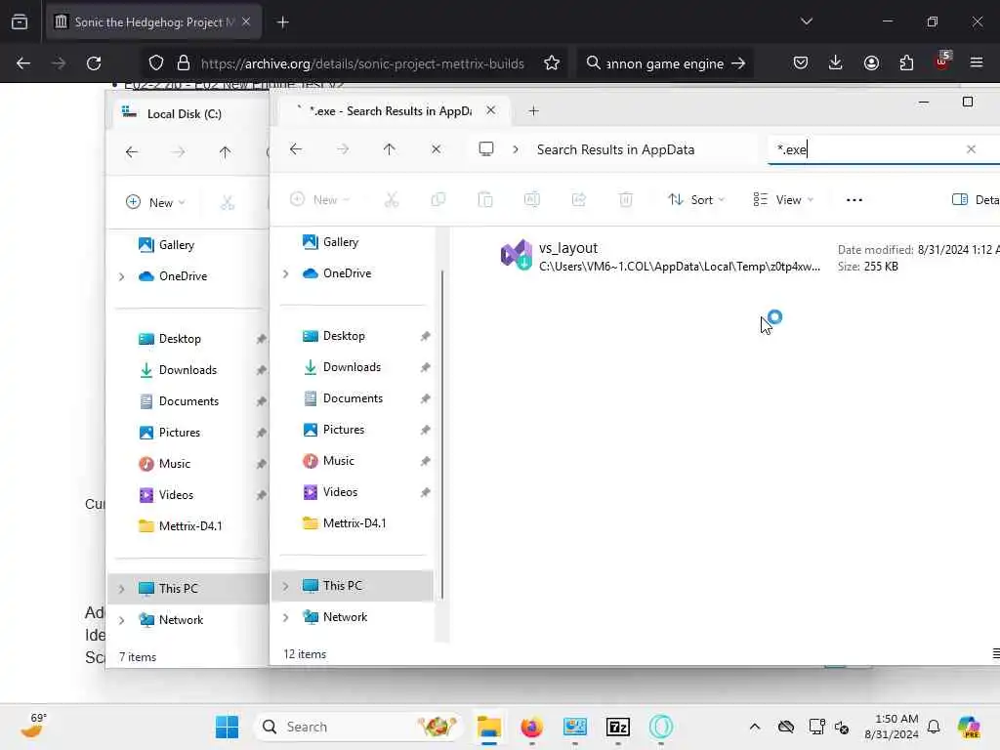Select Sonic the Hedgehog browser tab
1000x750 pixels.
[x=153, y=22]
